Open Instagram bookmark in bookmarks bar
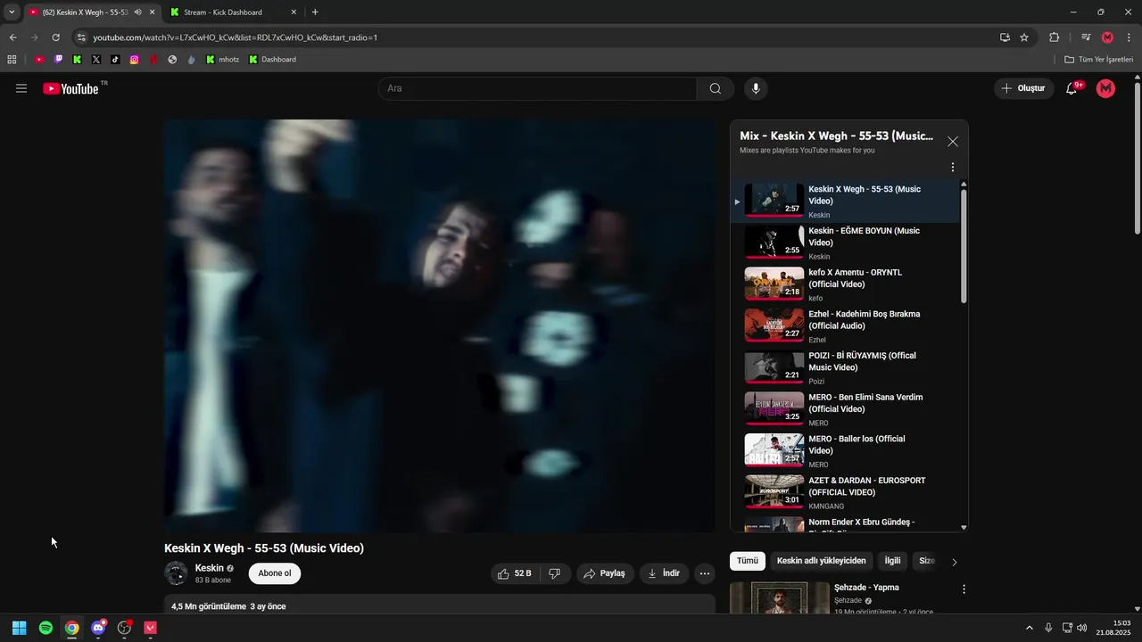 (x=134, y=60)
